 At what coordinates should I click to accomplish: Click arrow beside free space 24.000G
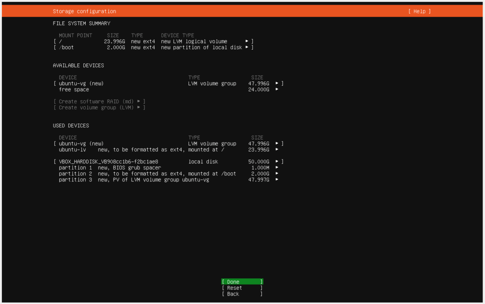pyautogui.click(x=277, y=89)
